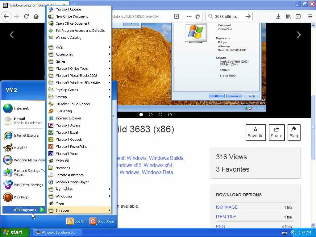The height and width of the screenshot is (237, 316).
Task: Expand Microsoft Visual Studio 2008
Action: click(79, 76)
